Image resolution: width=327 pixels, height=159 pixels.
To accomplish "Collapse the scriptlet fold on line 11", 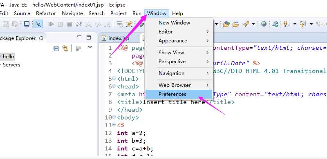I will [x=114, y=125].
